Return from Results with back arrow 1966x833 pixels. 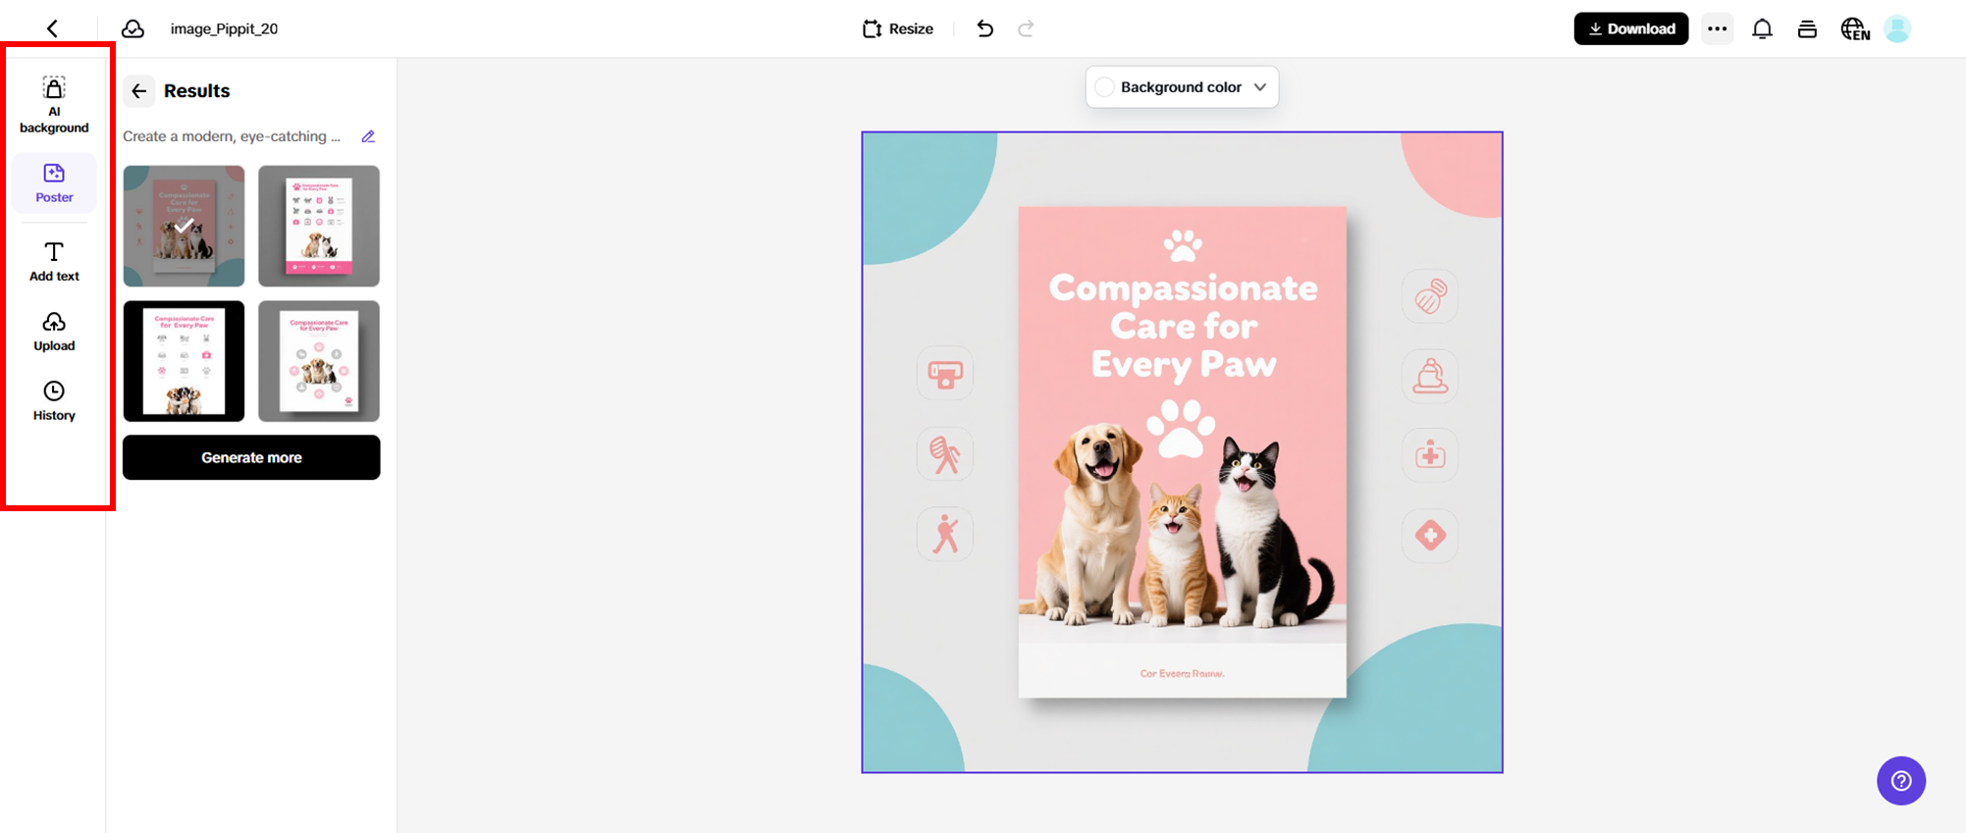[x=138, y=91]
